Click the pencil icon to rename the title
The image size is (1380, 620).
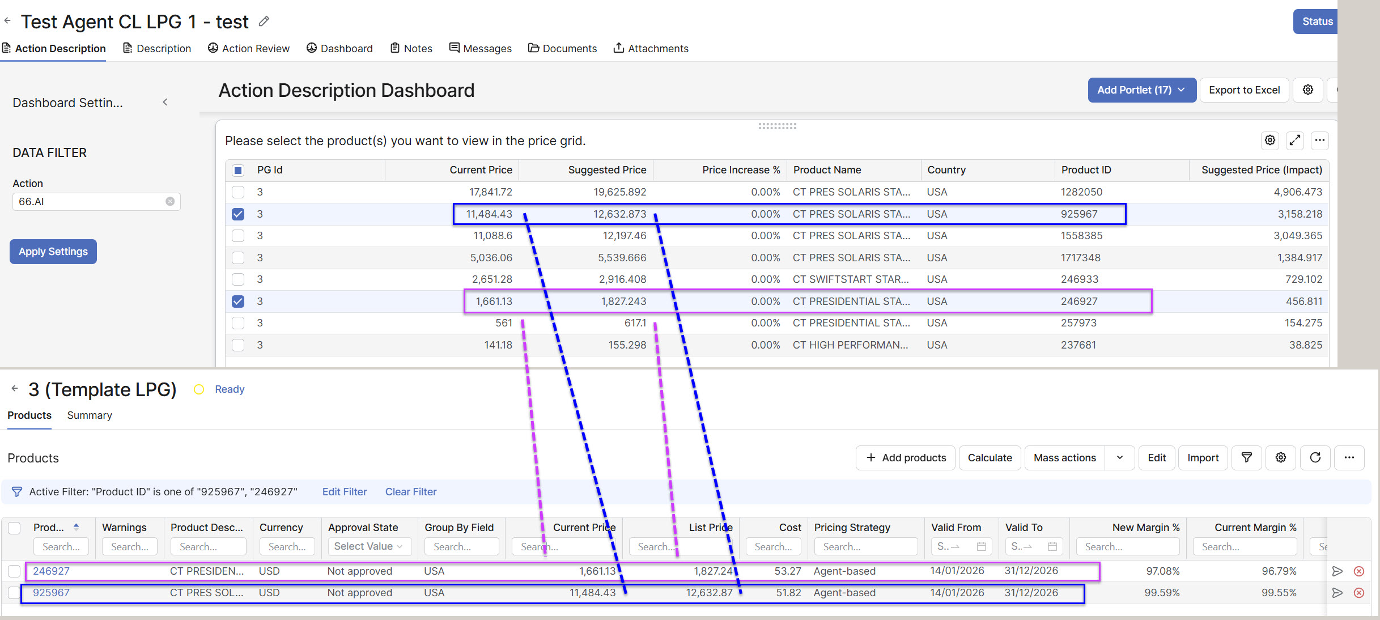point(264,22)
